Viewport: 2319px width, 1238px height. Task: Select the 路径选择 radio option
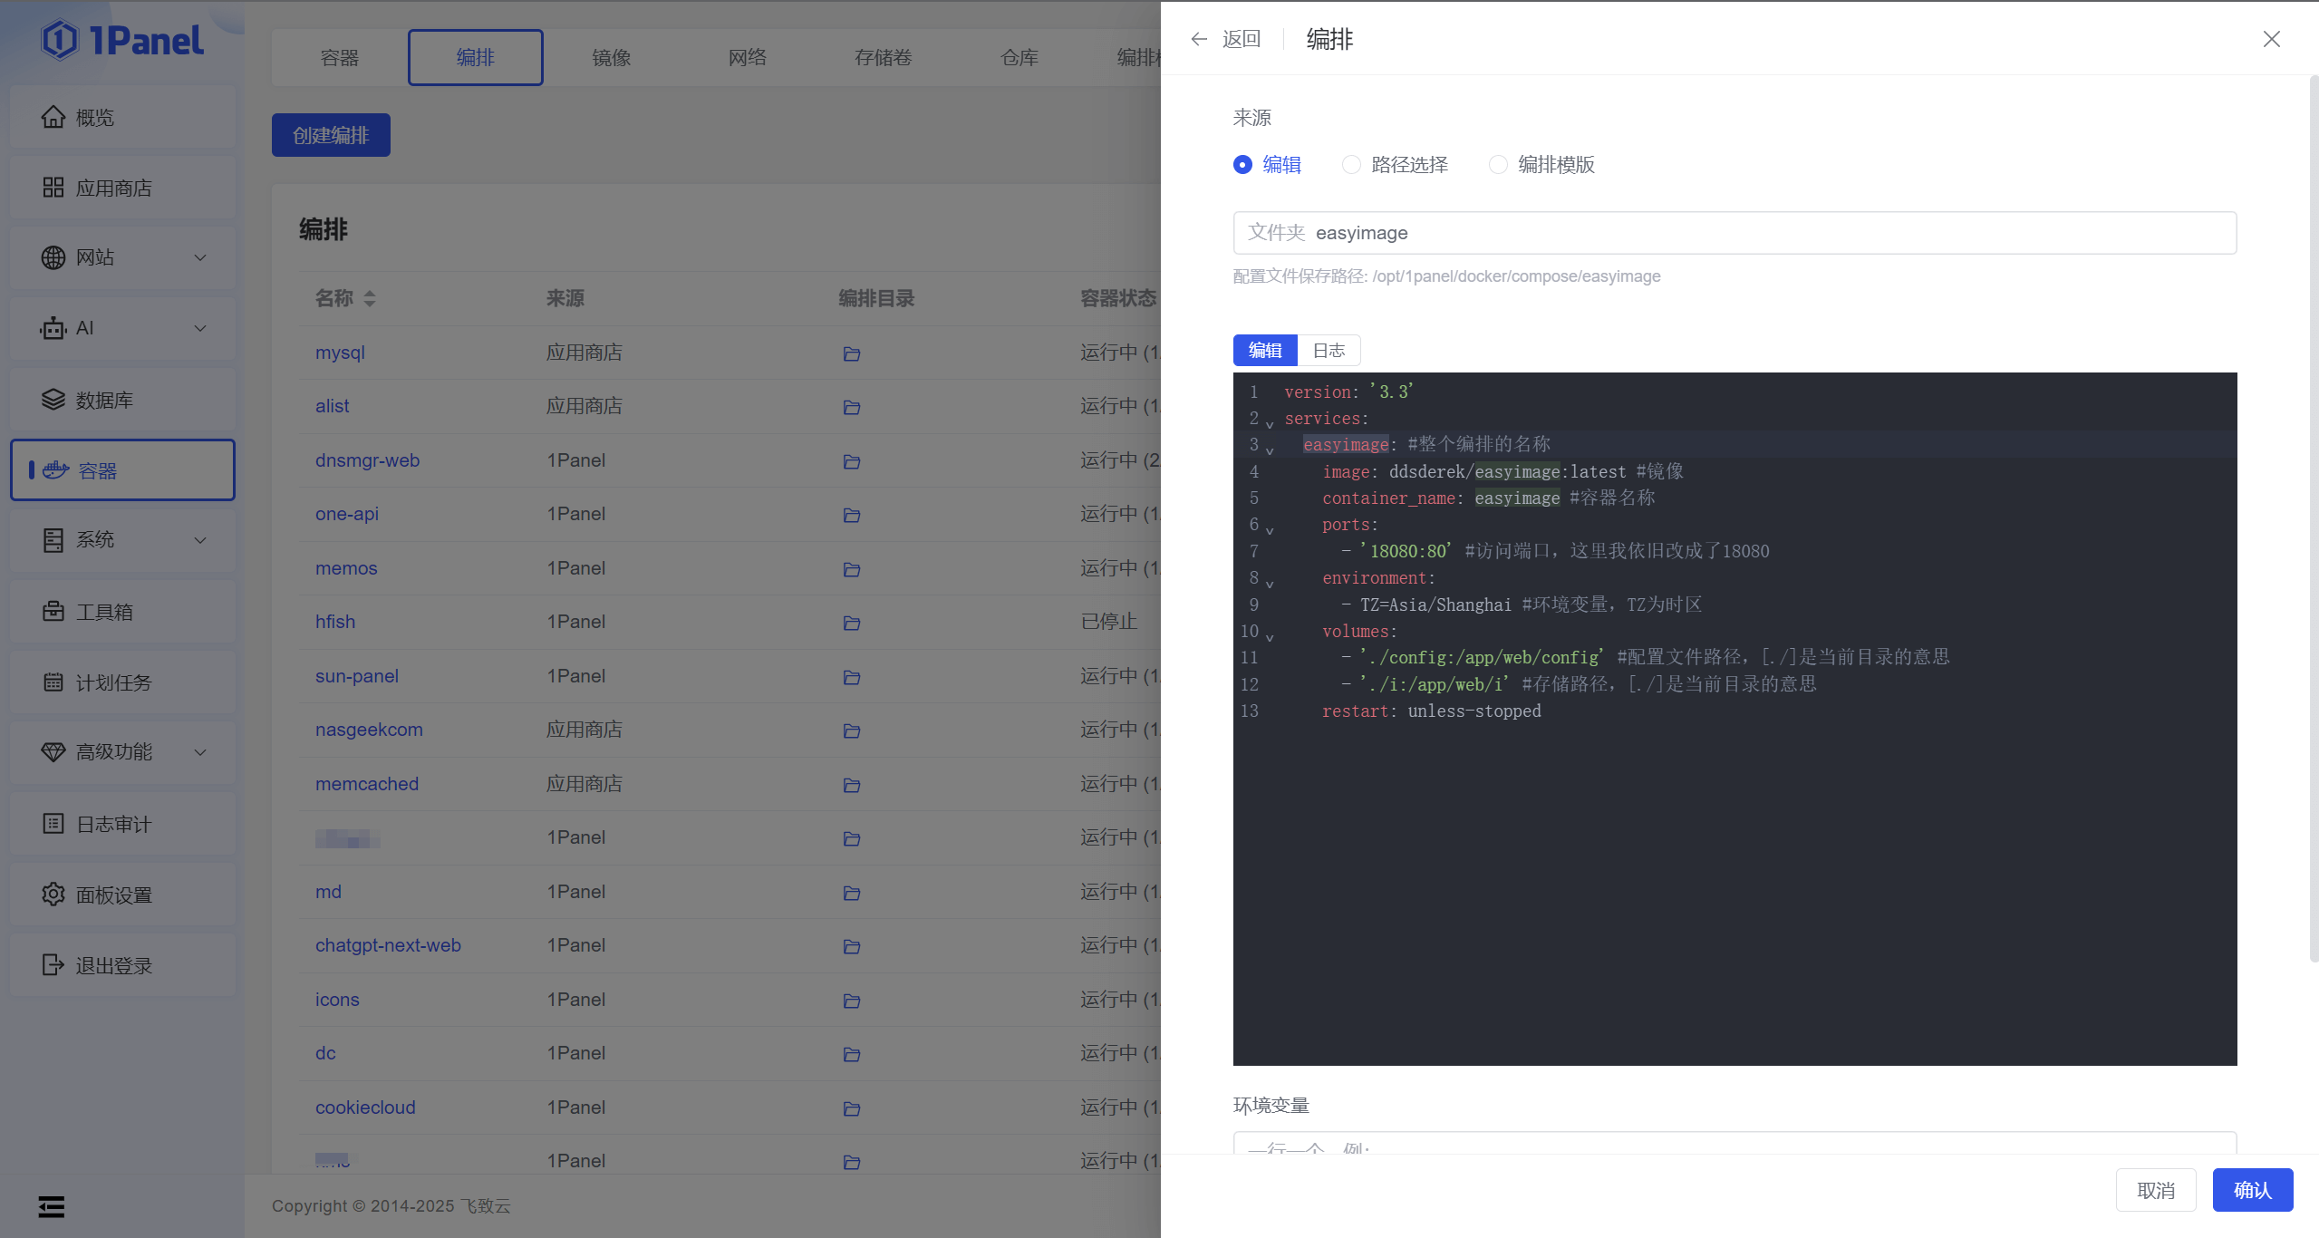coord(1351,164)
